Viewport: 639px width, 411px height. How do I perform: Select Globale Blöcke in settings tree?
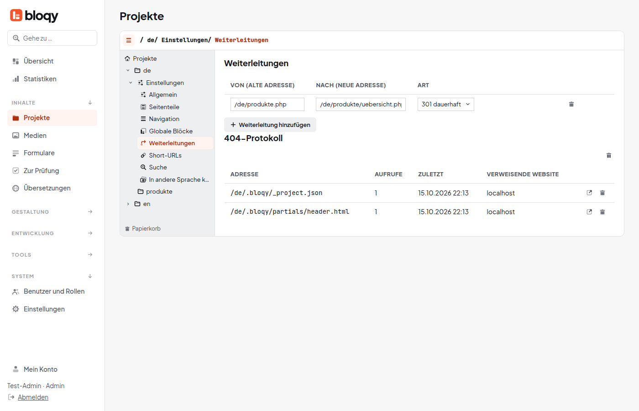pos(175,131)
